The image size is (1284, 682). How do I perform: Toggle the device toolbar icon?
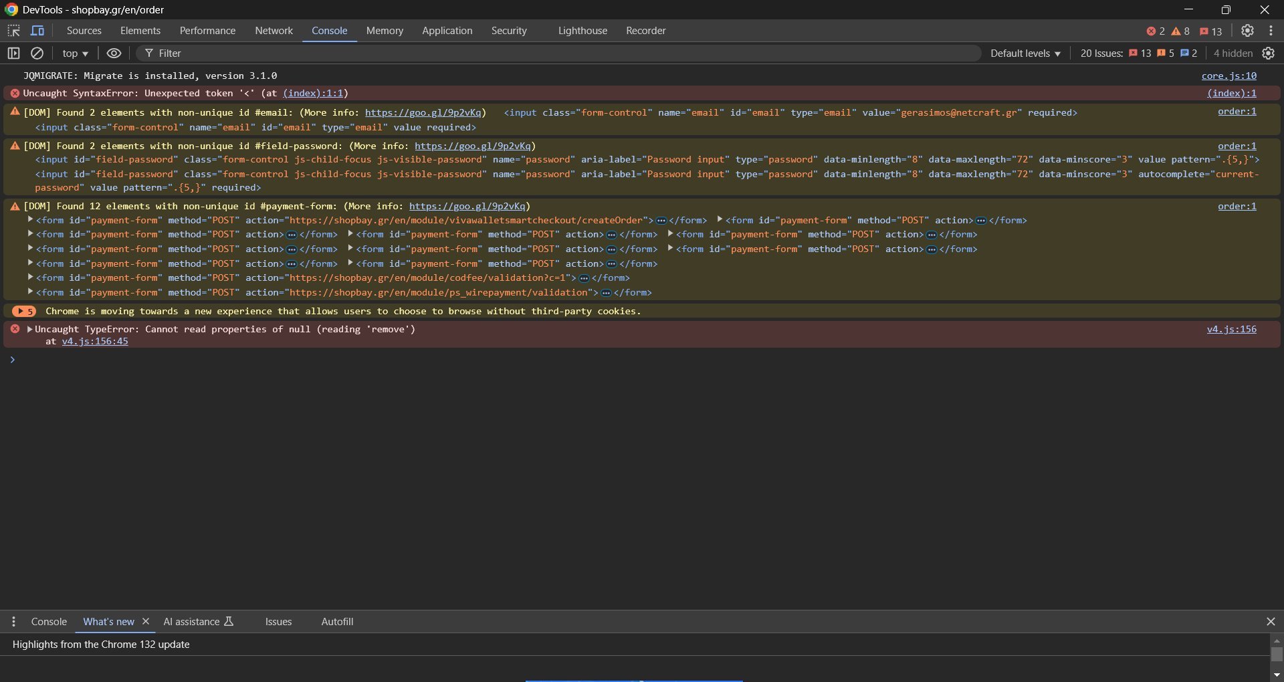coord(38,31)
